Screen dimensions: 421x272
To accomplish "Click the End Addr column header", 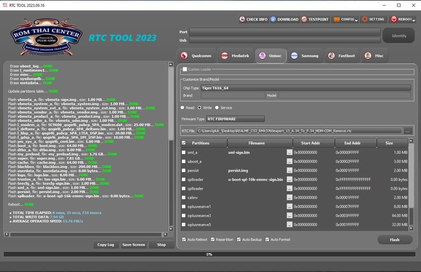I will (356, 143).
